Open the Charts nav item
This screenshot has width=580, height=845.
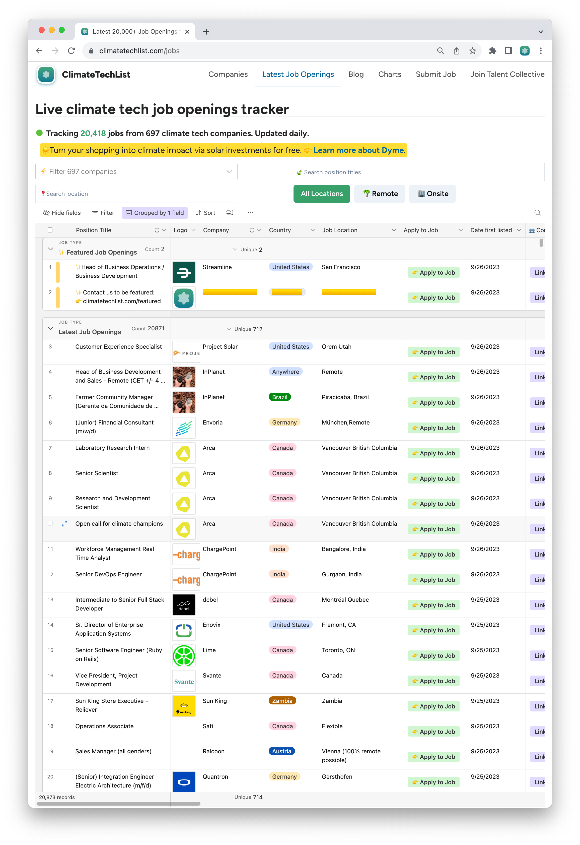pyautogui.click(x=390, y=74)
